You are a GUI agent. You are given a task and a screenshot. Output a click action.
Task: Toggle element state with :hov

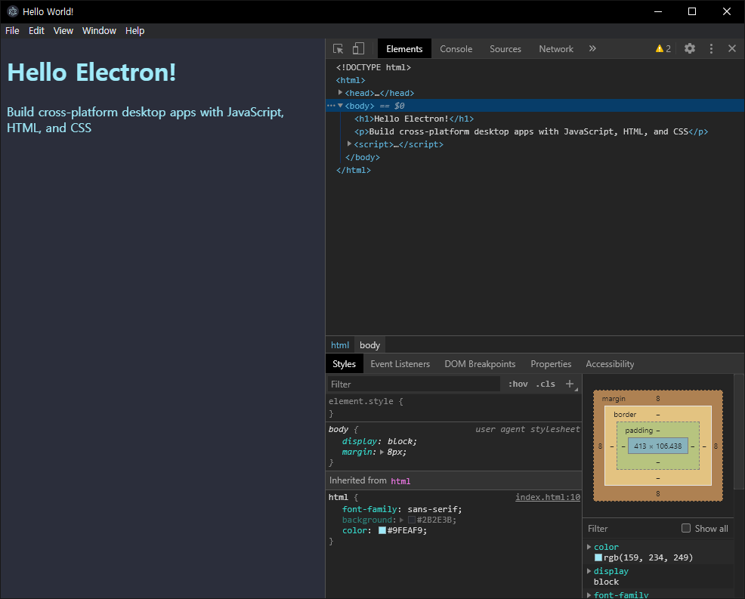click(518, 384)
